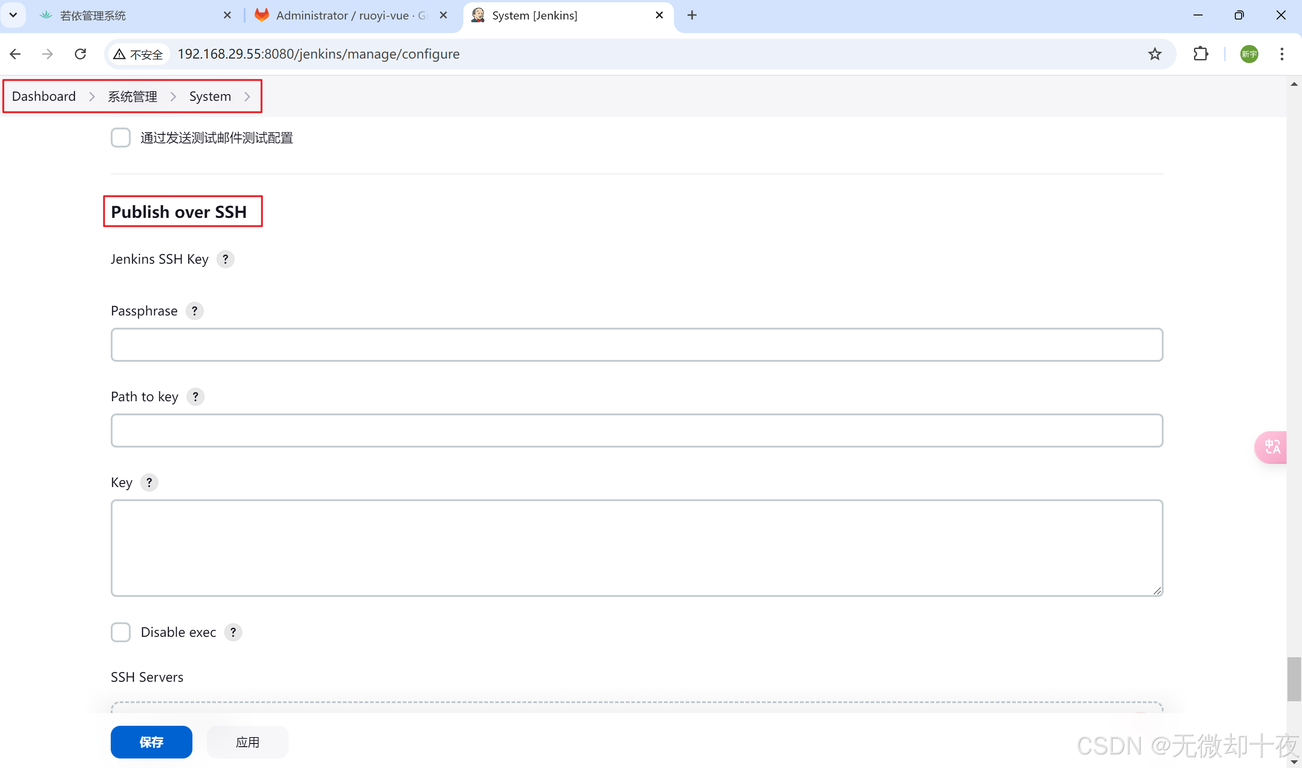Expand the chevron after 系统管理 breadcrumb

(173, 97)
